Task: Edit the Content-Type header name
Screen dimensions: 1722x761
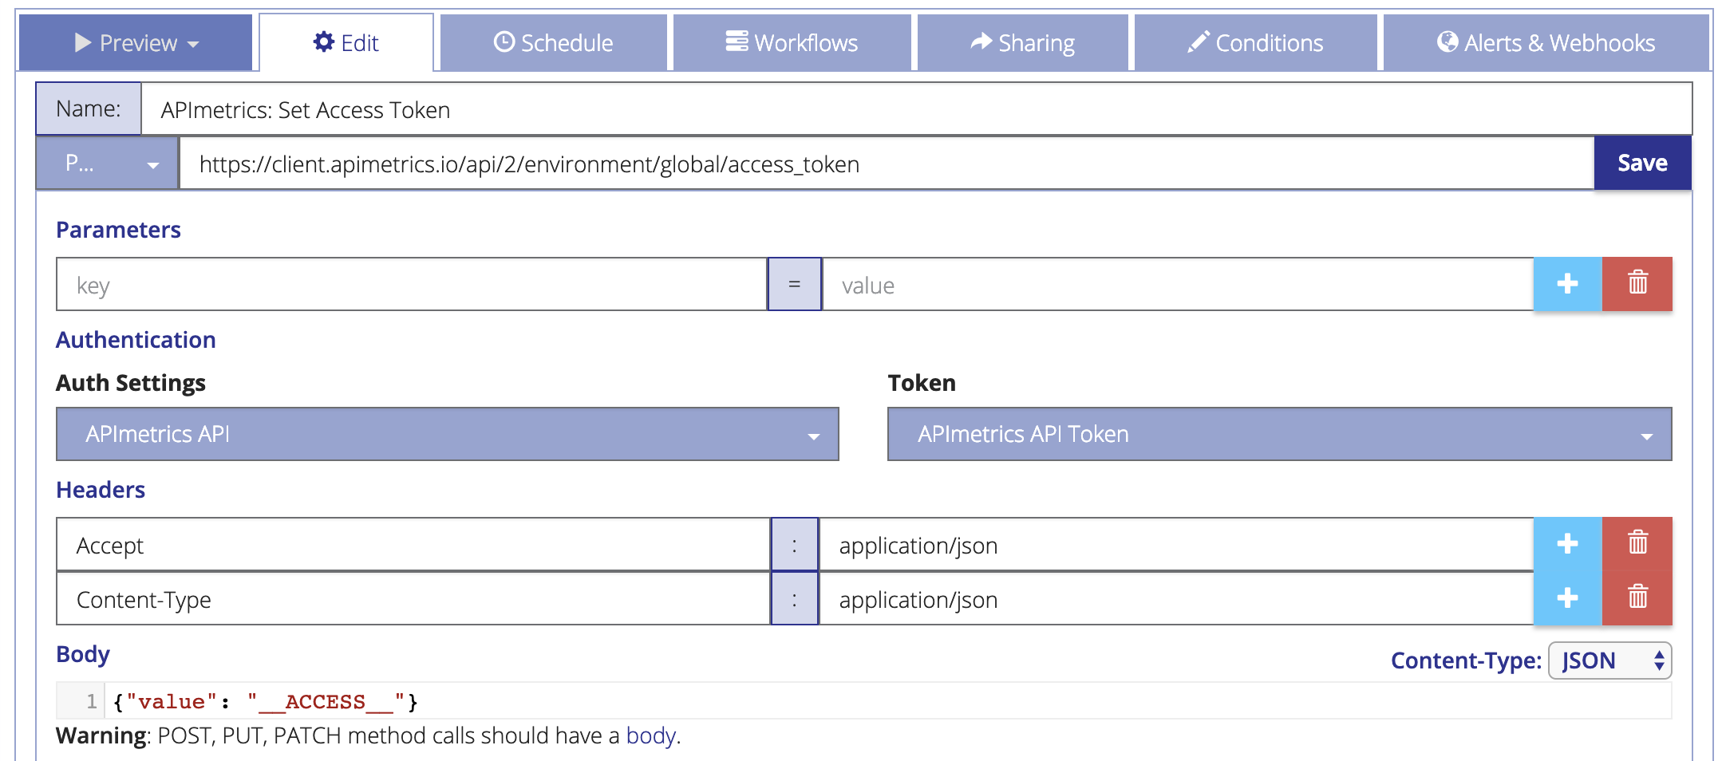Action: (413, 599)
